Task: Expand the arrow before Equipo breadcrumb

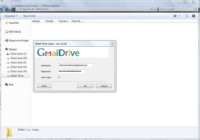Action: (21, 9)
